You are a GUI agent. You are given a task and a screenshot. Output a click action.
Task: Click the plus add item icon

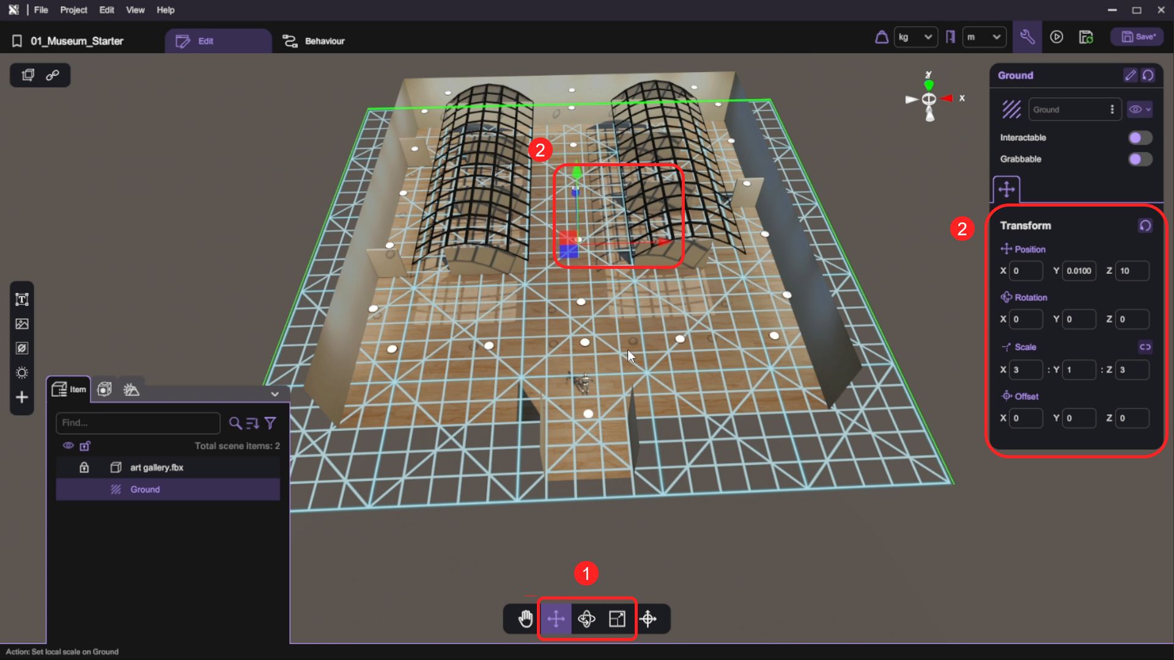[22, 397]
